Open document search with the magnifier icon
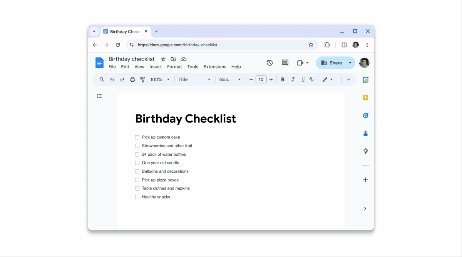The height and width of the screenshot is (257, 462). click(102, 79)
